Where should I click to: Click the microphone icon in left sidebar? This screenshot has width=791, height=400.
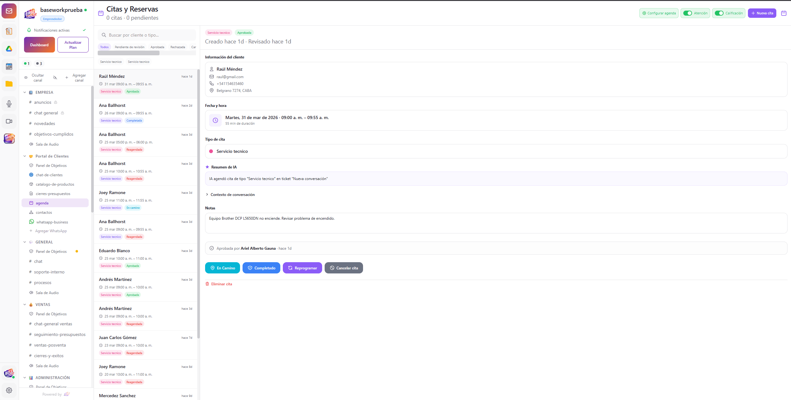9,104
